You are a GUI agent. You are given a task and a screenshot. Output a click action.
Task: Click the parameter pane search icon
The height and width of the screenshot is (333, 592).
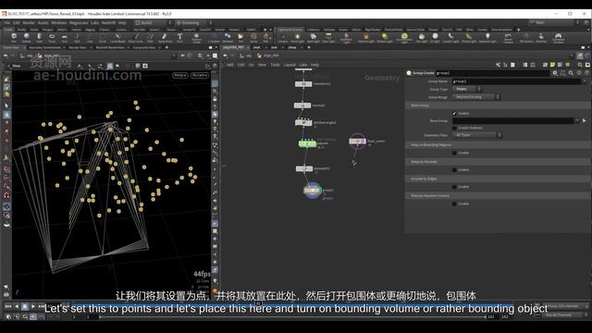571,73
